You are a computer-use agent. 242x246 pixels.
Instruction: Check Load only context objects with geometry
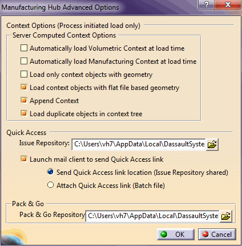pyautogui.click(x=24, y=74)
